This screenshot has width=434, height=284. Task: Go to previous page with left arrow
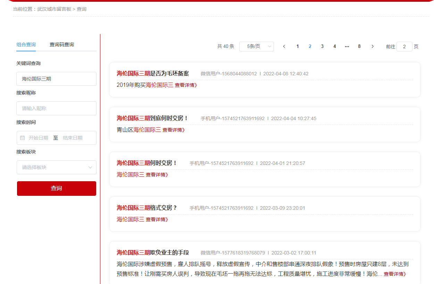coord(284,47)
